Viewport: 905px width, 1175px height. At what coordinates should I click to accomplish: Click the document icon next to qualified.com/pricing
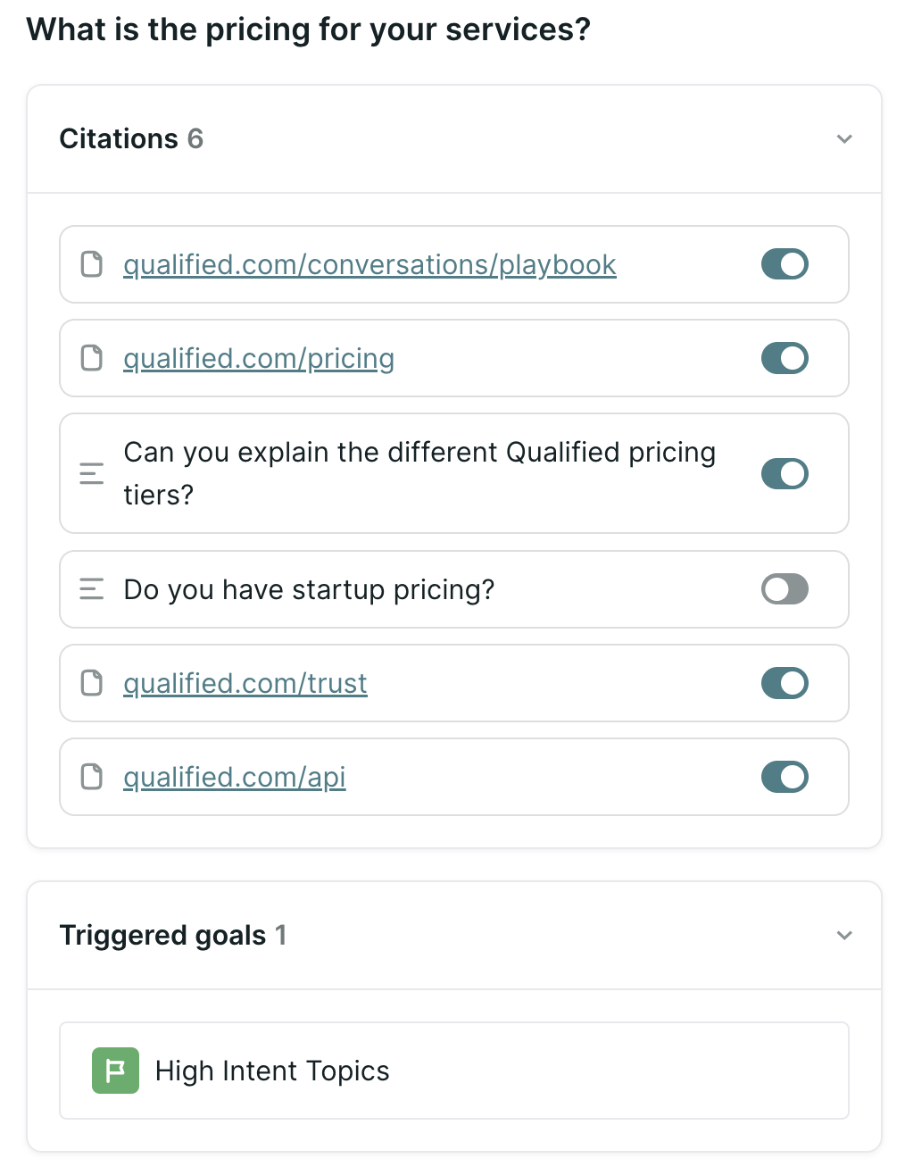(x=92, y=358)
